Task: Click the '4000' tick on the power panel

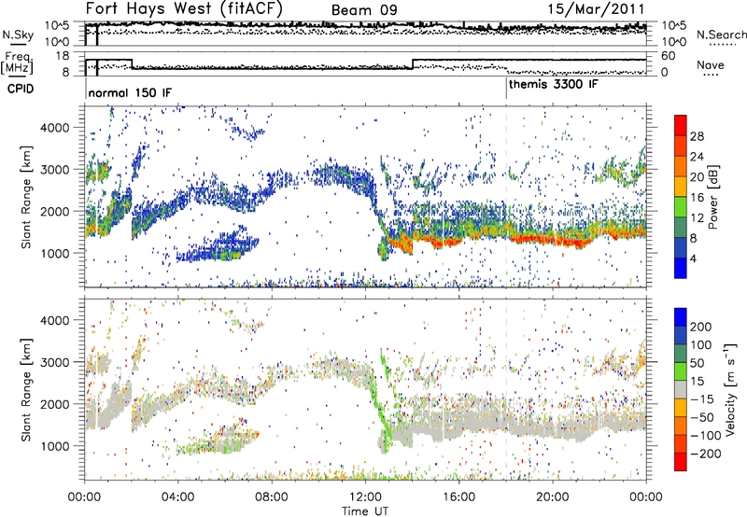Action: [55, 128]
